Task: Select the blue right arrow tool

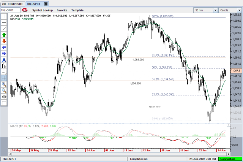Action: point(4,54)
